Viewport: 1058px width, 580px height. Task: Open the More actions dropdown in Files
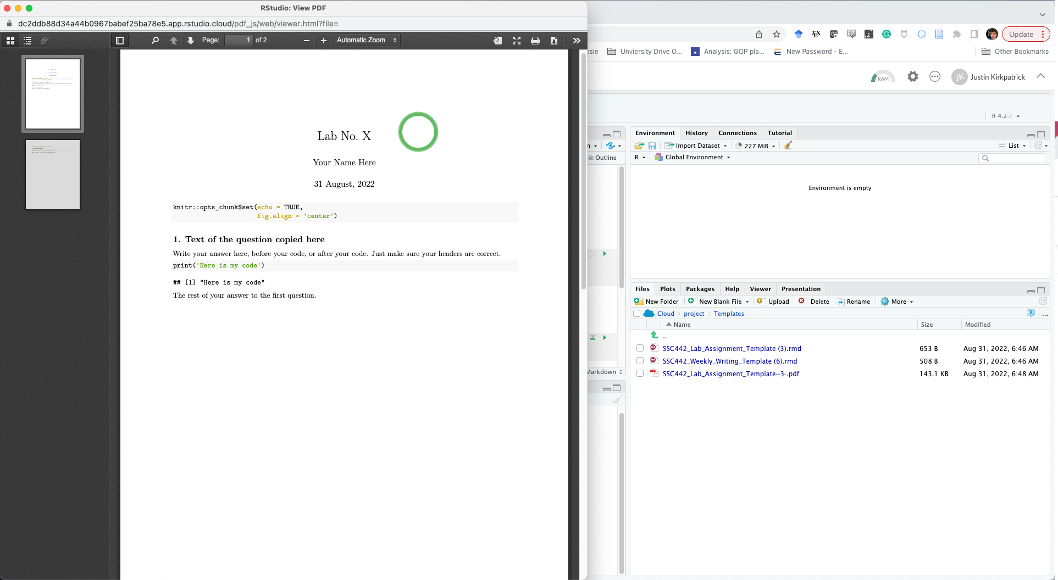(897, 302)
